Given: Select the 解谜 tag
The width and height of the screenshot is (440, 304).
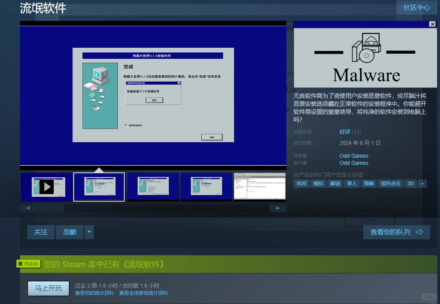Looking at the screenshot, I should click(x=335, y=183).
